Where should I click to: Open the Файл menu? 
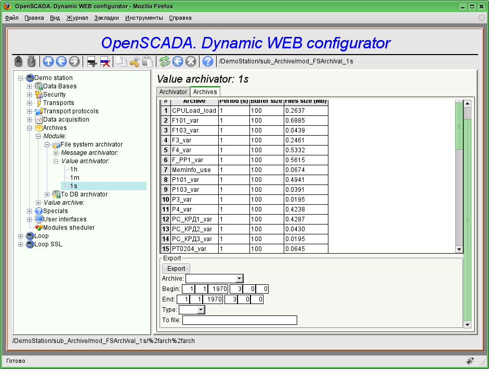click(11, 18)
